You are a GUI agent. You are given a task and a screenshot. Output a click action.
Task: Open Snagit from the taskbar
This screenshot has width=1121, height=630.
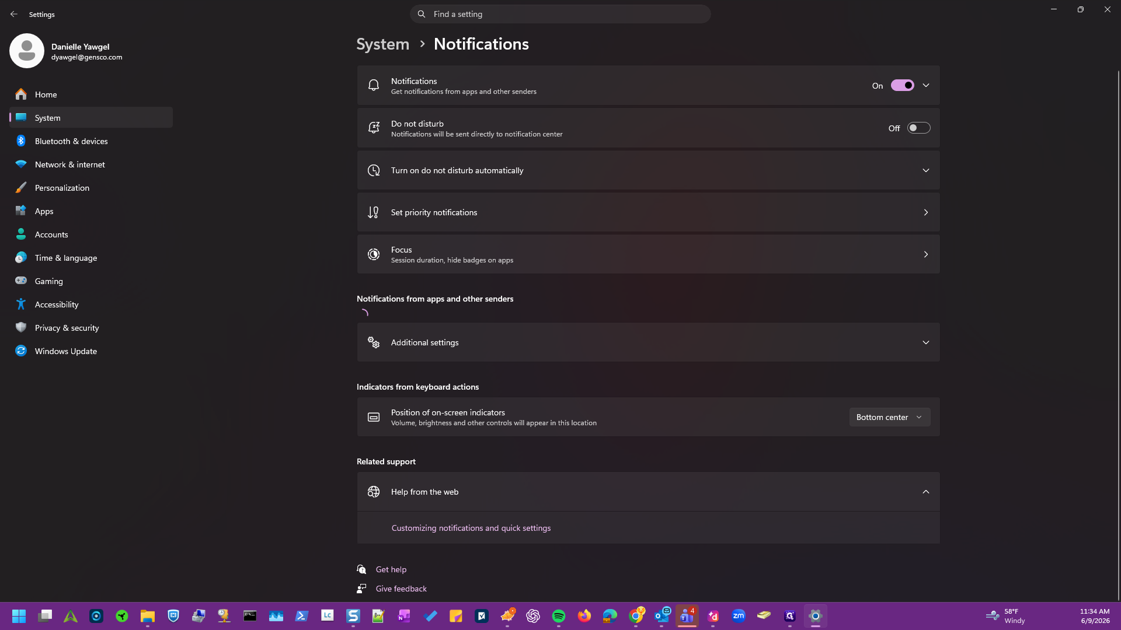click(353, 616)
